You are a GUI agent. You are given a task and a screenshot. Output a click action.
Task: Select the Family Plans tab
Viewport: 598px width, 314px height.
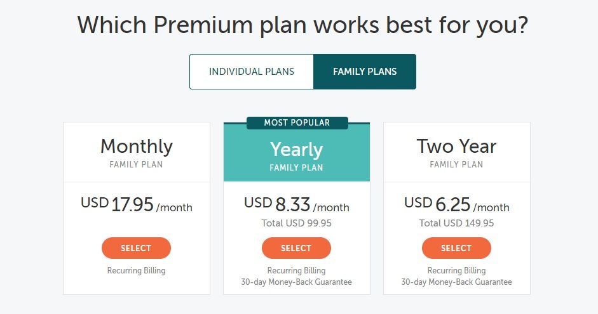365,72
